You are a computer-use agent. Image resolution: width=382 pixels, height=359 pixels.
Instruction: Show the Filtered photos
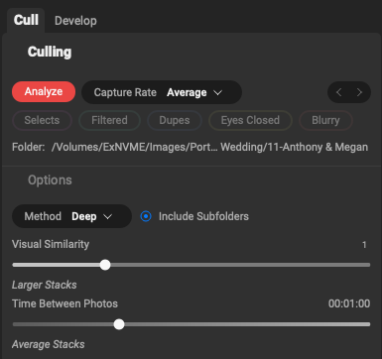click(109, 120)
